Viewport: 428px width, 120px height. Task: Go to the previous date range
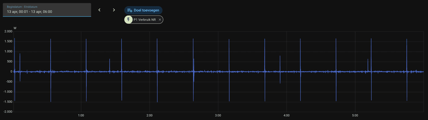pos(99,10)
